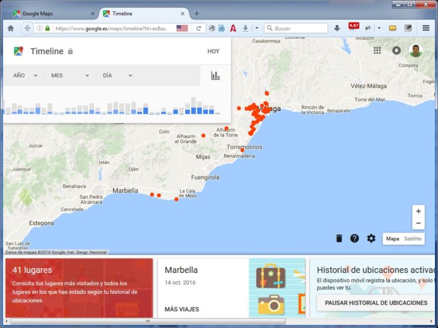Click into the Buscar search field

click(296, 28)
